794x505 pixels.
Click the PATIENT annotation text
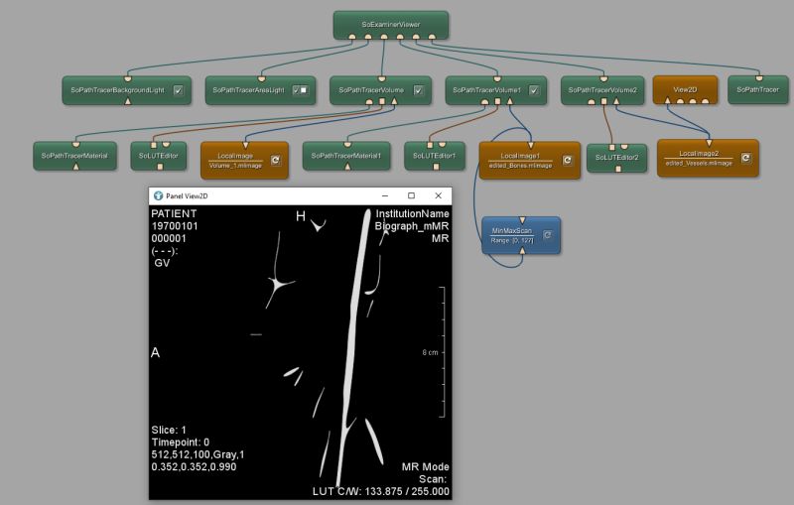click(x=174, y=213)
